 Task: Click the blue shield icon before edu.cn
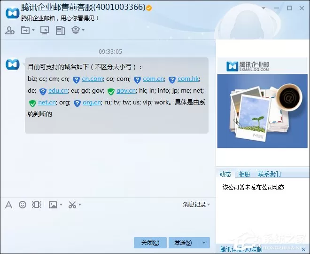pyautogui.click(x=43, y=92)
